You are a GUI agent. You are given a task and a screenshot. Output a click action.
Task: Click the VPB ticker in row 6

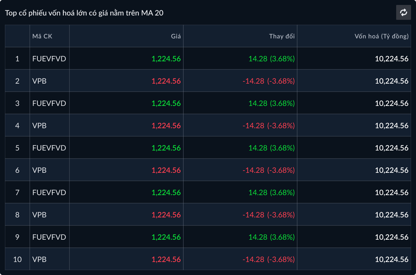(39, 170)
